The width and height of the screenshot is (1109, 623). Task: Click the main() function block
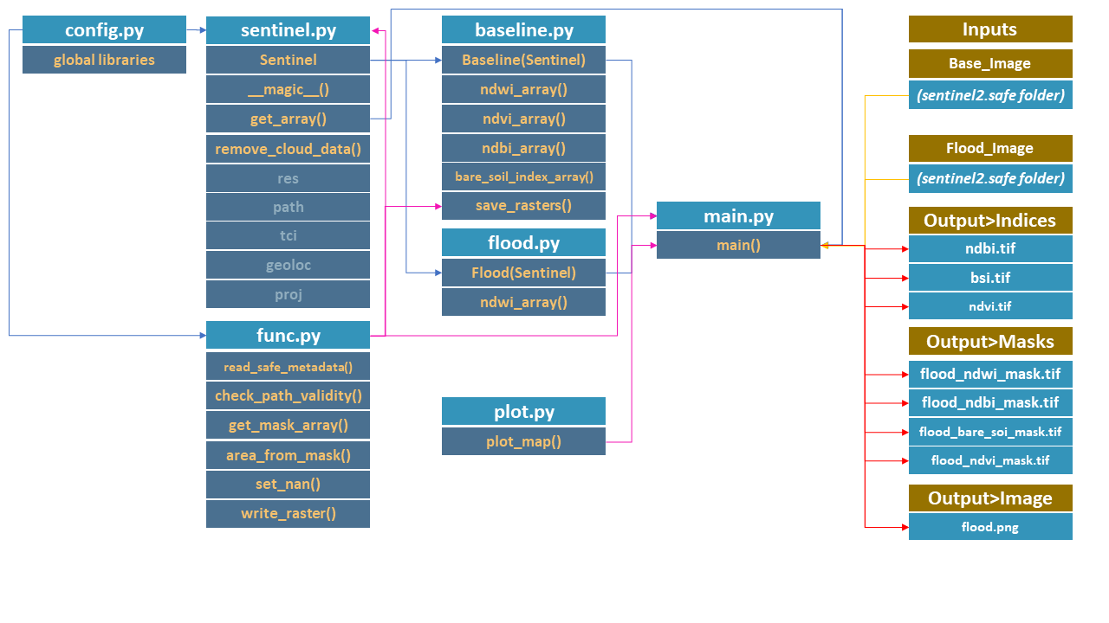[738, 245]
